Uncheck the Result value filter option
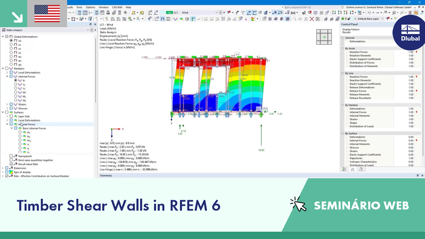The height and width of the screenshot is (239, 425). pyautogui.click(x=11, y=164)
